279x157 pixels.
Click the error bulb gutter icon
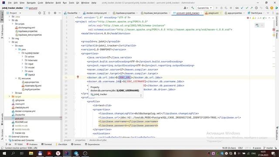pyautogui.click(x=78, y=77)
